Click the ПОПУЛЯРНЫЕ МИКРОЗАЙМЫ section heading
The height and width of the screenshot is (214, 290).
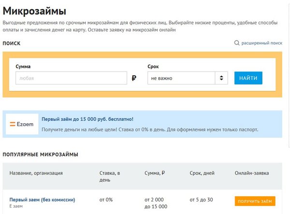pyautogui.click(x=40, y=155)
